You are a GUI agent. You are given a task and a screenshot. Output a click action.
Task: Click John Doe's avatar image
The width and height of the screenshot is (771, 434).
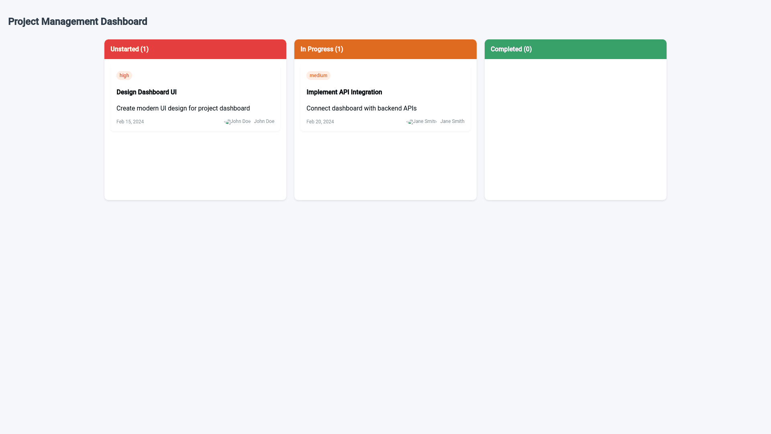point(237,121)
